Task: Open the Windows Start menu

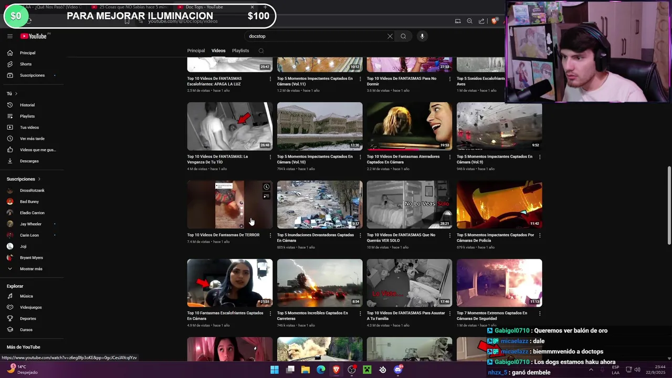Action: coord(275,370)
